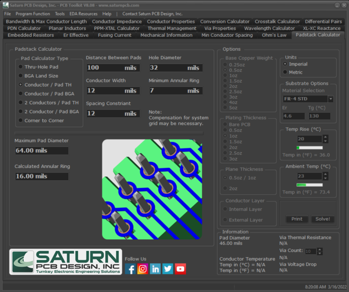Open the Facebook social icon
This screenshot has height=292, width=349.
pyautogui.click(x=131, y=269)
